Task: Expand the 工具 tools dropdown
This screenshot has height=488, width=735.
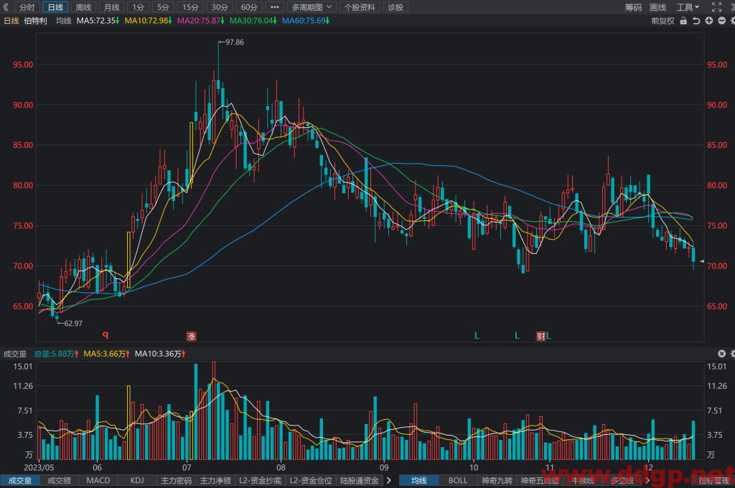Action: point(688,7)
